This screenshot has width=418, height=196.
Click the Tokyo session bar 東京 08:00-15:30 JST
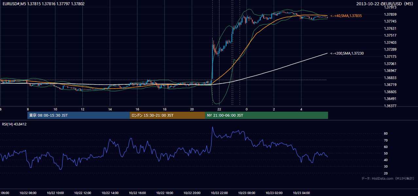pos(78,115)
